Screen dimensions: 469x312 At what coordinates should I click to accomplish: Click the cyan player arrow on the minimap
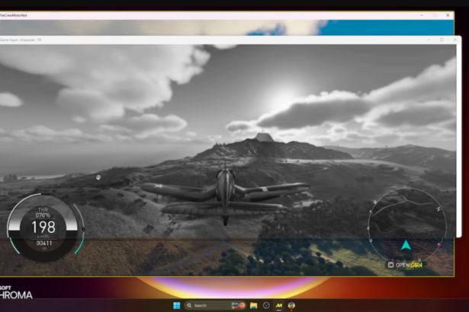pos(406,245)
